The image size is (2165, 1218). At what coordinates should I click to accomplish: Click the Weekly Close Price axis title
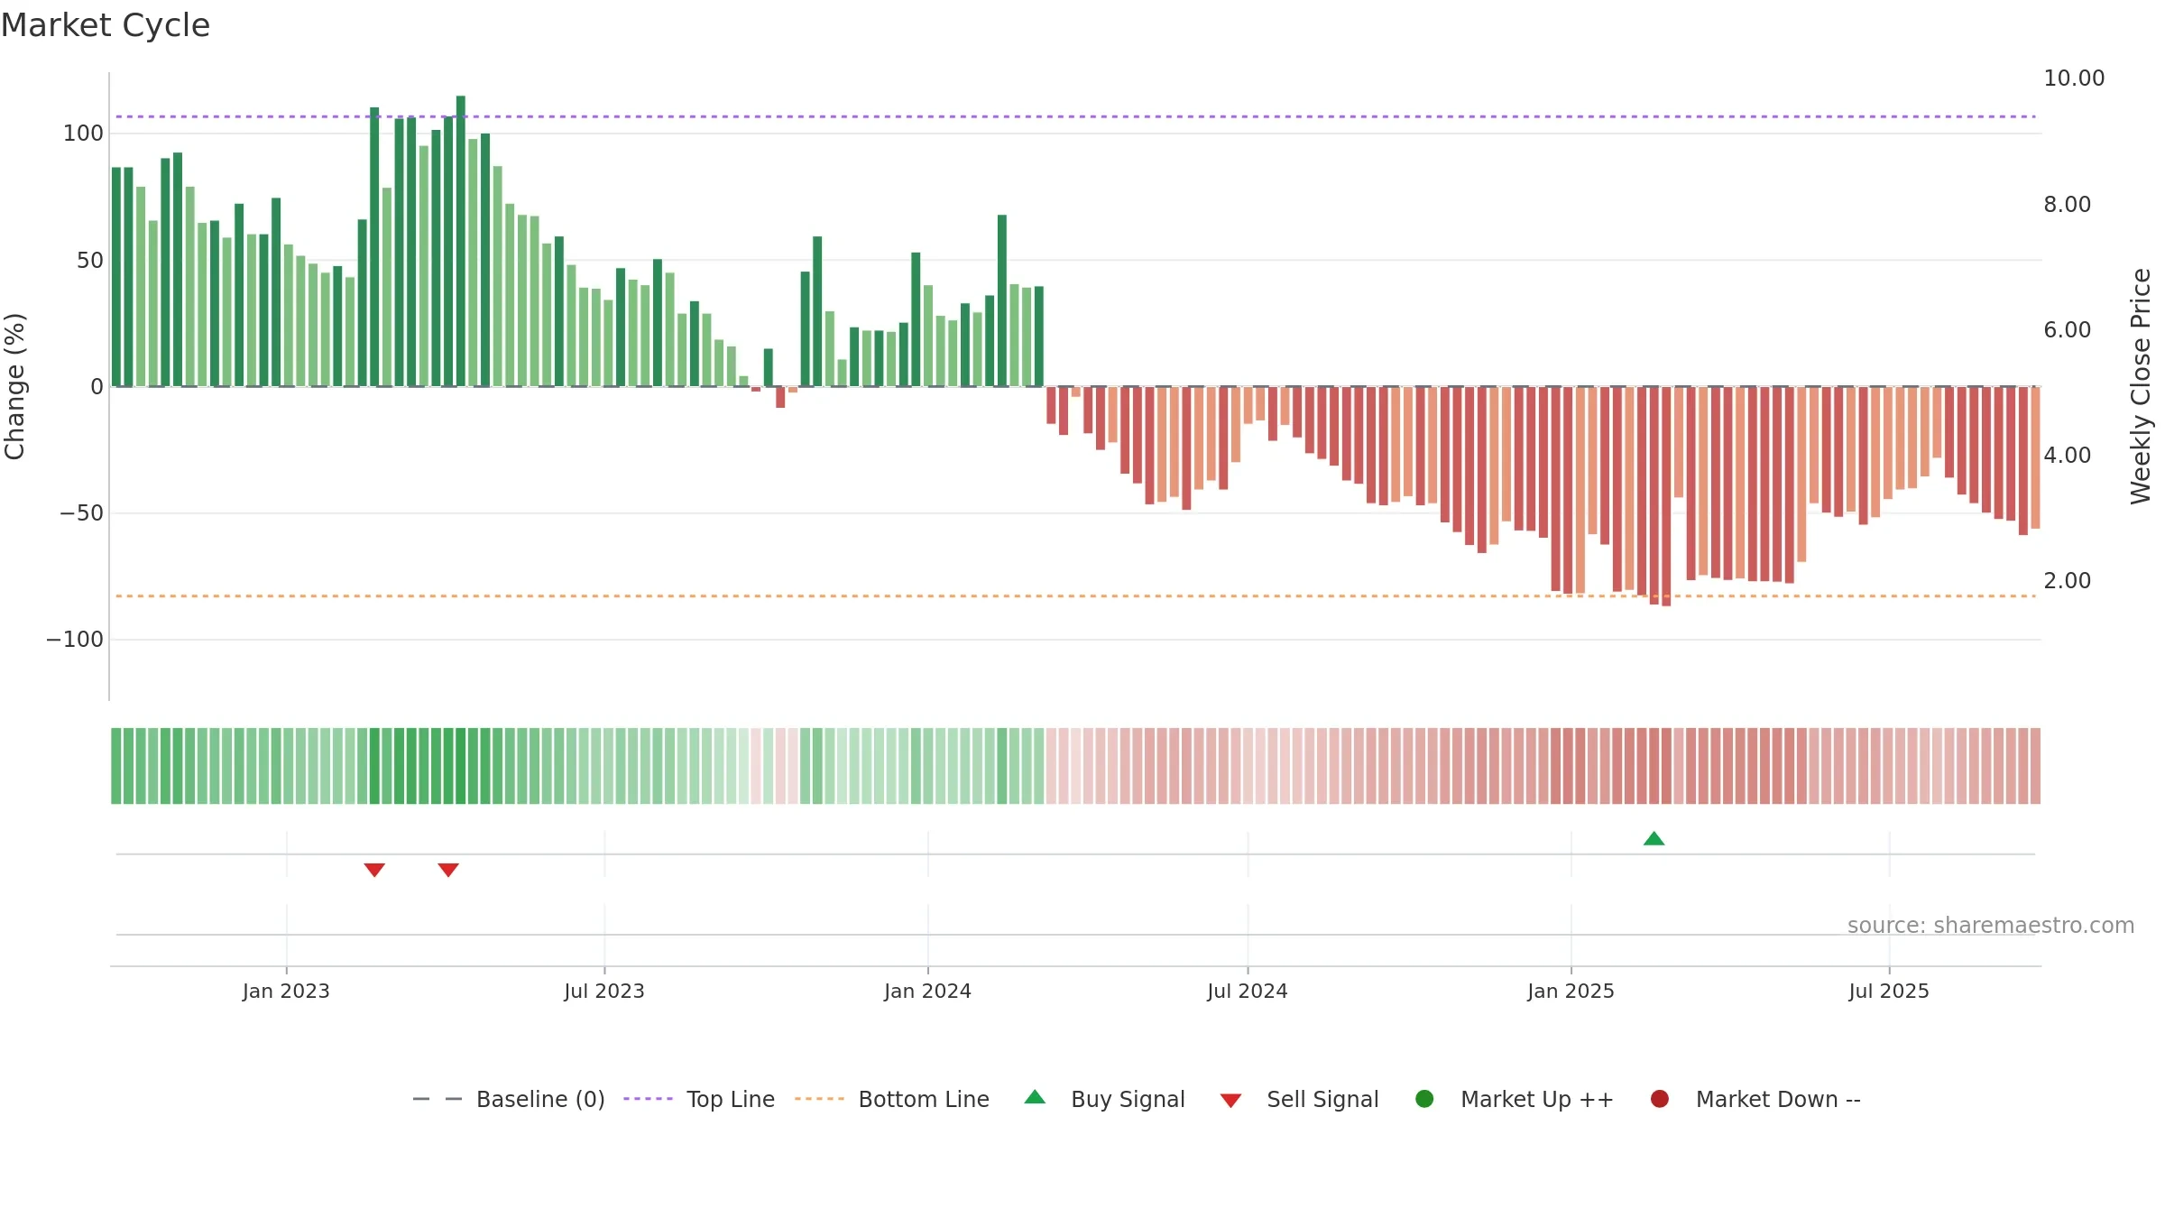tap(2141, 386)
